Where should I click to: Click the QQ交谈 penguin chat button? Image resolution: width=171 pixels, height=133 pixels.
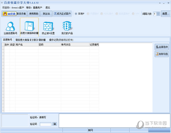point(9,14)
